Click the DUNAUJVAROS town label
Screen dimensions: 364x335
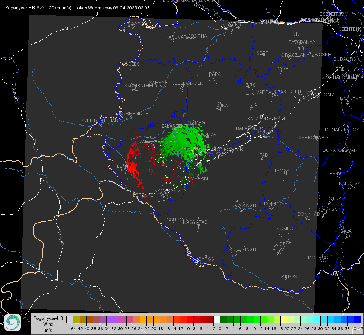[x=342, y=130]
